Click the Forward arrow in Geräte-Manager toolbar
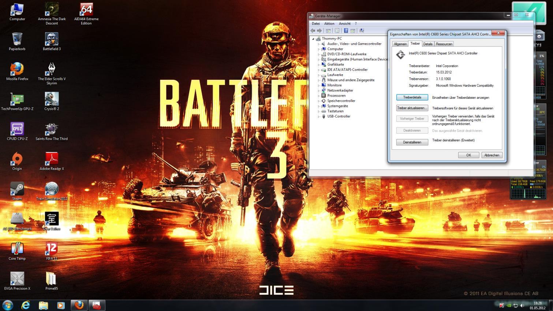The height and width of the screenshot is (311, 553). click(x=319, y=31)
